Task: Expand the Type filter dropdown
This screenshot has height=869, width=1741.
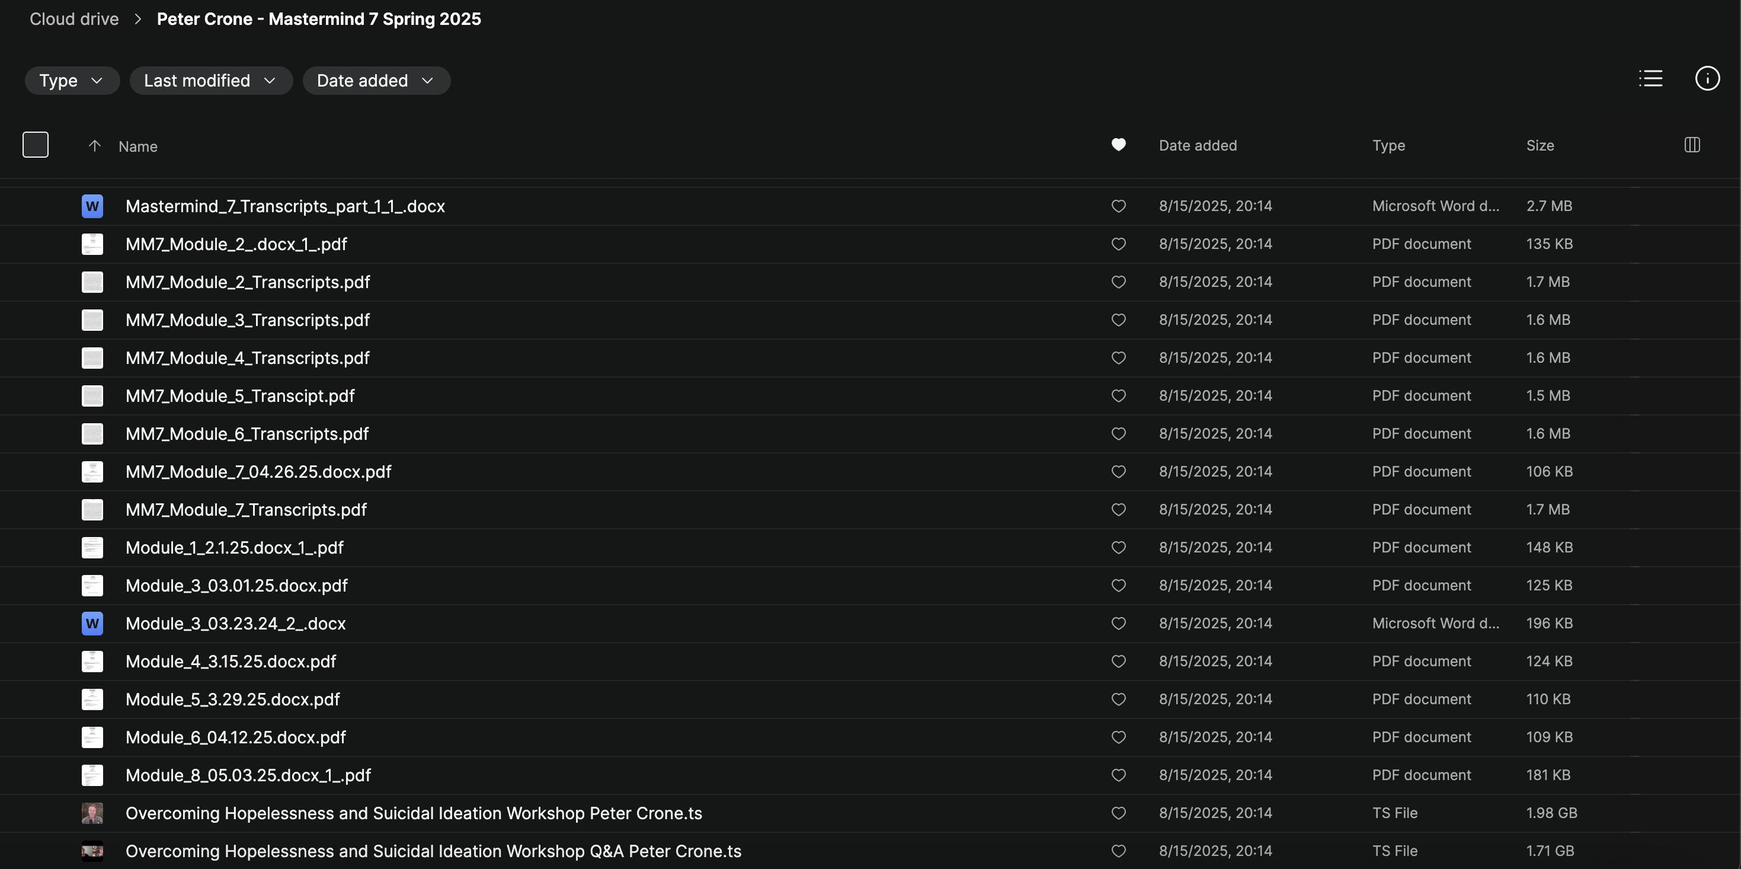Action: point(72,81)
